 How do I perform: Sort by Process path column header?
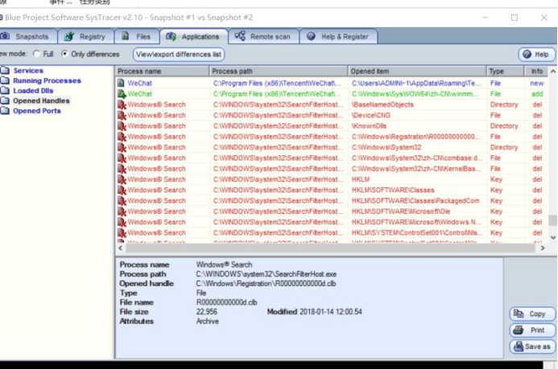[279, 71]
